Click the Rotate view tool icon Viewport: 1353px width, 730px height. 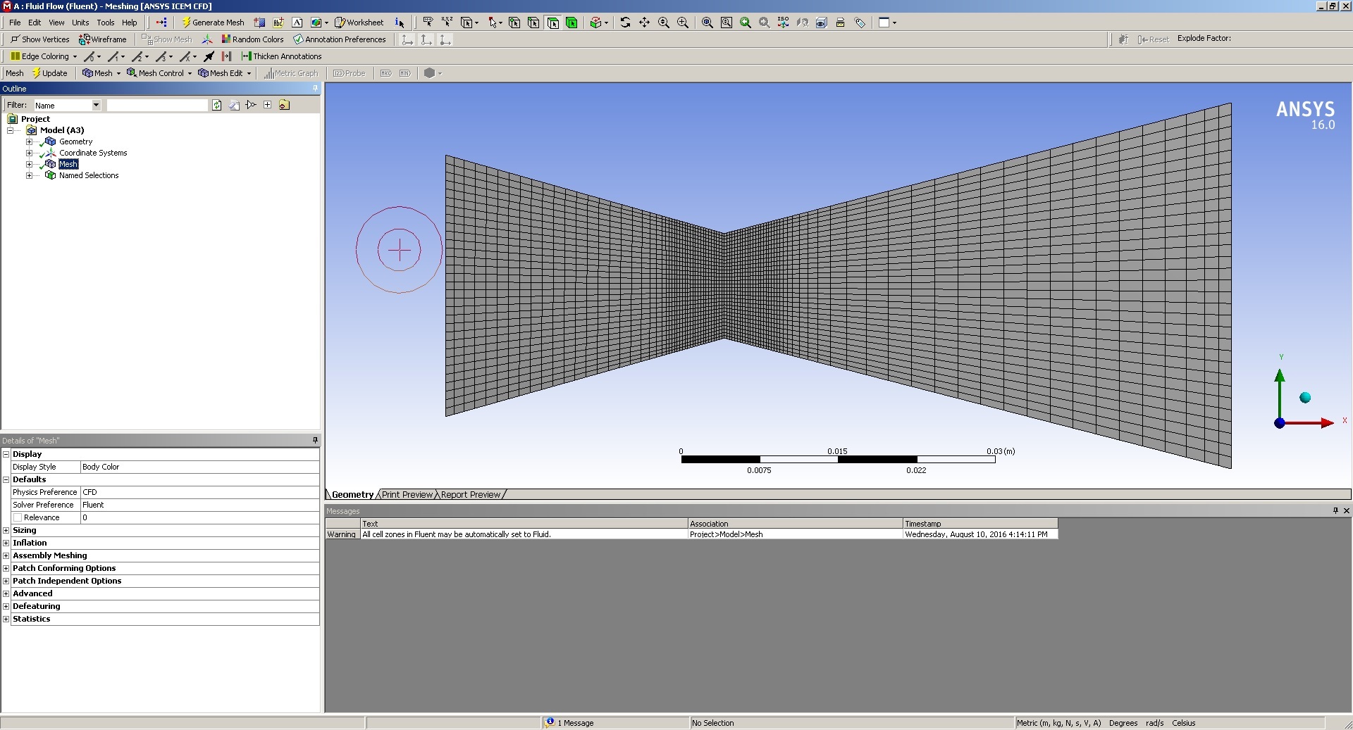coord(625,23)
